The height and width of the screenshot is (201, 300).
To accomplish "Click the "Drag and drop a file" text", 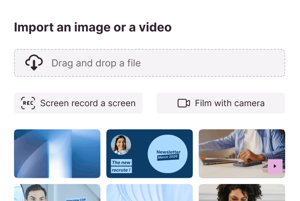I will pyautogui.click(x=96, y=63).
